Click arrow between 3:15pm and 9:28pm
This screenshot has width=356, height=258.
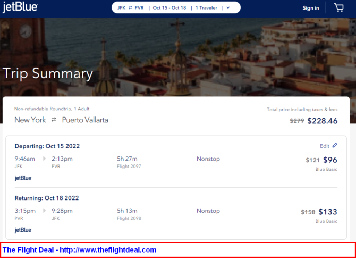(x=44, y=211)
